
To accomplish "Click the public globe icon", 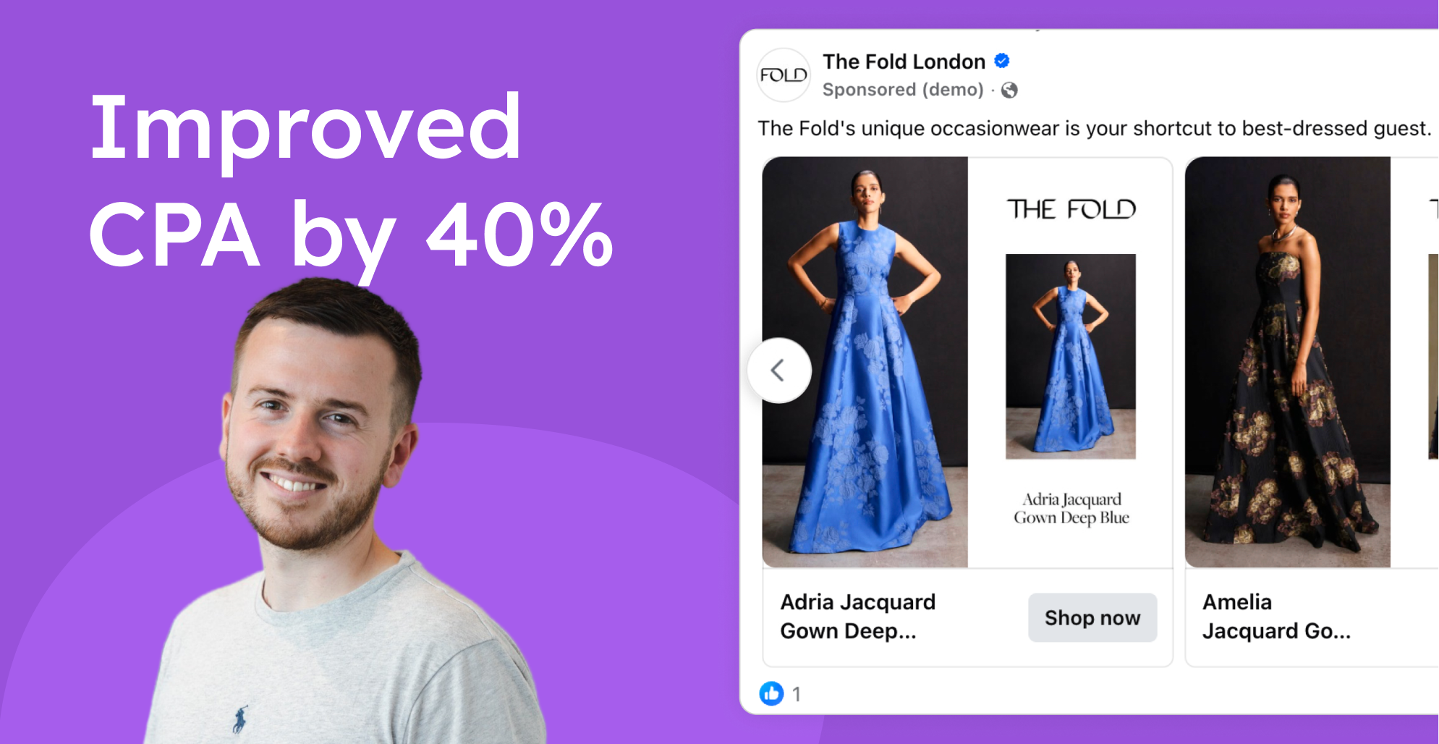I will click(x=1009, y=90).
